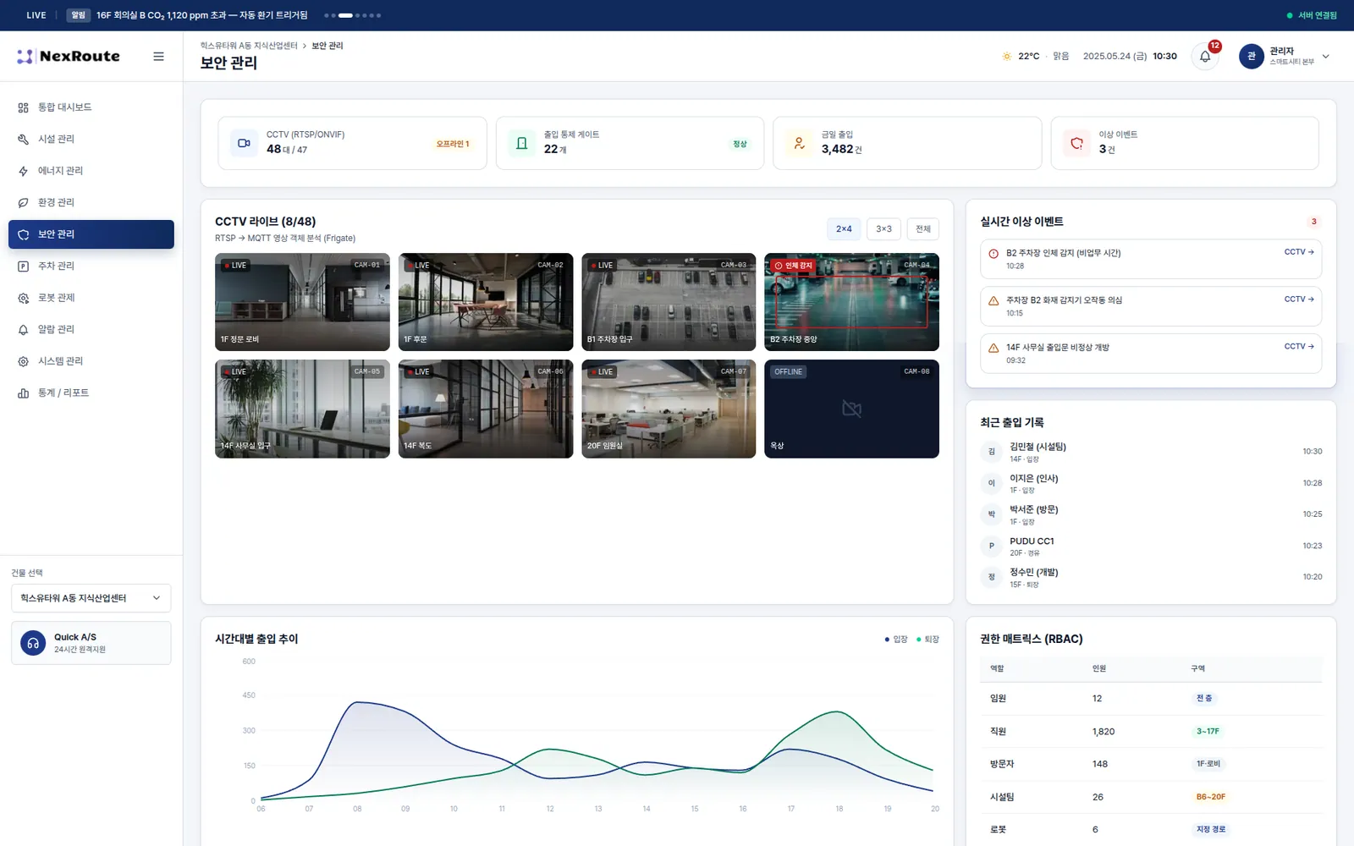Toggle 퇴장 series in chart legend
Viewport: 1354px width, 846px height.
[927, 640]
